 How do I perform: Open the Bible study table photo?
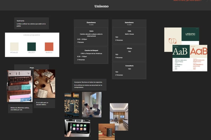click(x=45, y=84)
